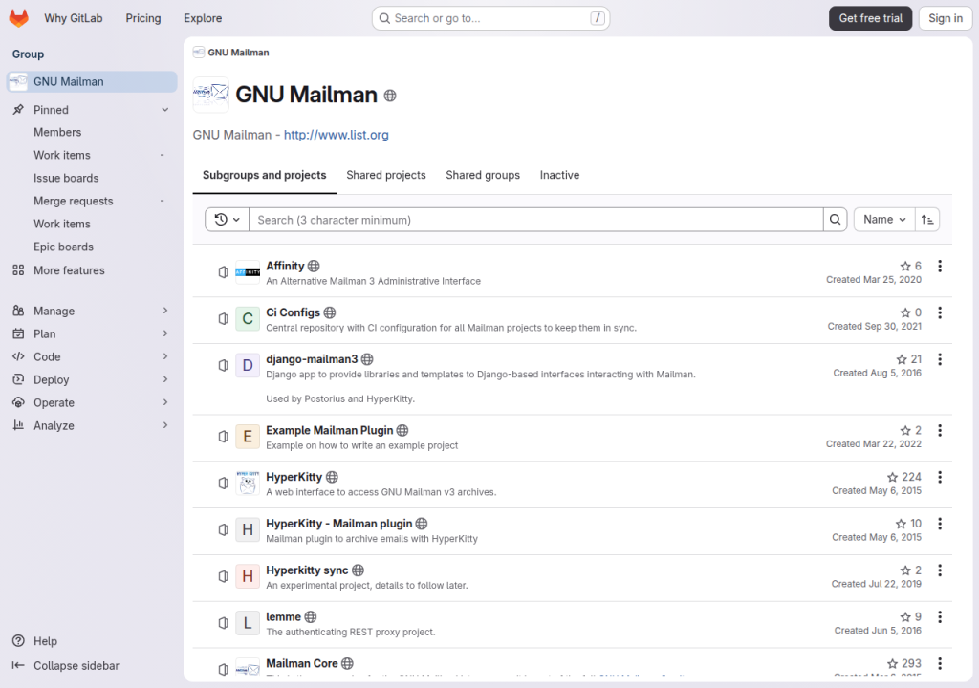This screenshot has width=979, height=688.
Task: Click the Example Mailman Plugin 'E' avatar
Action: [248, 437]
